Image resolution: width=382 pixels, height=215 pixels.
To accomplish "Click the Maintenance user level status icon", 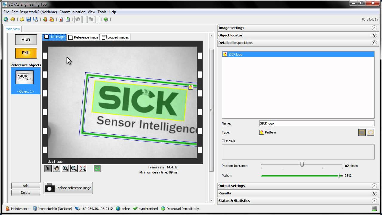I will (x=8, y=209).
